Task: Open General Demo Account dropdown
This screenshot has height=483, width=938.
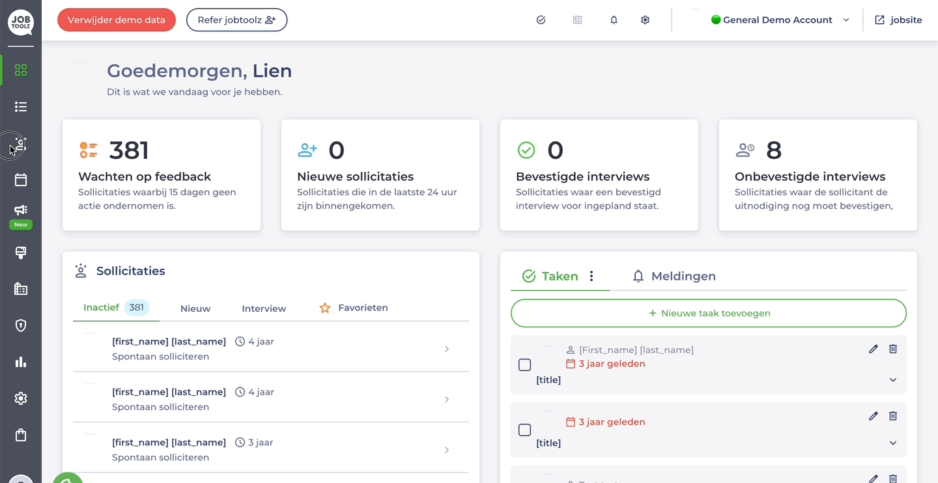Action: tap(780, 20)
